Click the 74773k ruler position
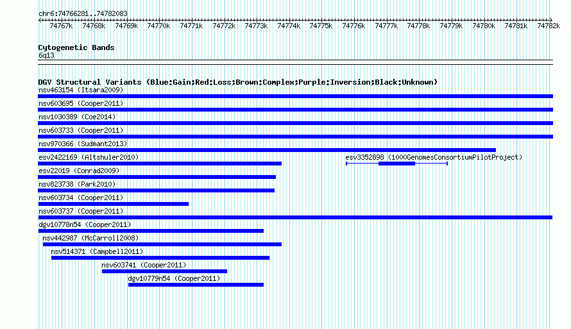This screenshot has height=329, width=571. [x=257, y=26]
